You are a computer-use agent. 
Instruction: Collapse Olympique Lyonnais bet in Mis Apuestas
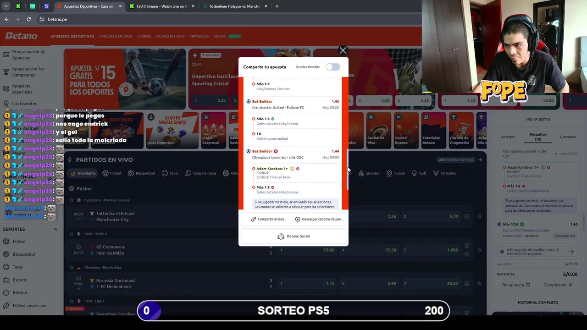(x=556, y=154)
